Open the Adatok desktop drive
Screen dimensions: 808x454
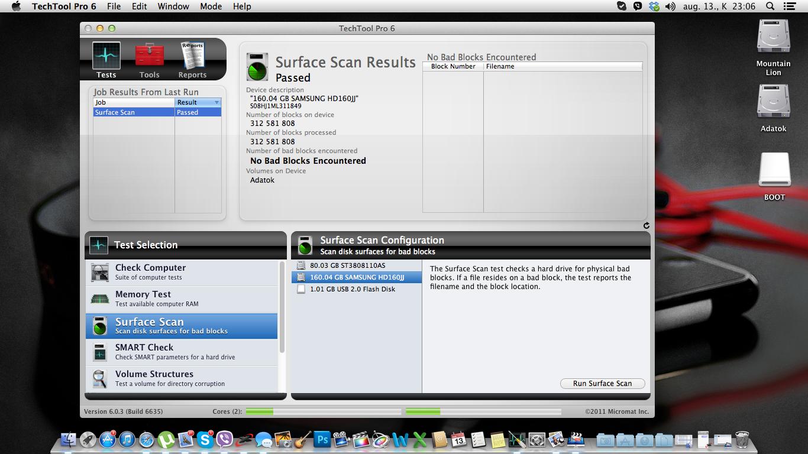click(774, 102)
